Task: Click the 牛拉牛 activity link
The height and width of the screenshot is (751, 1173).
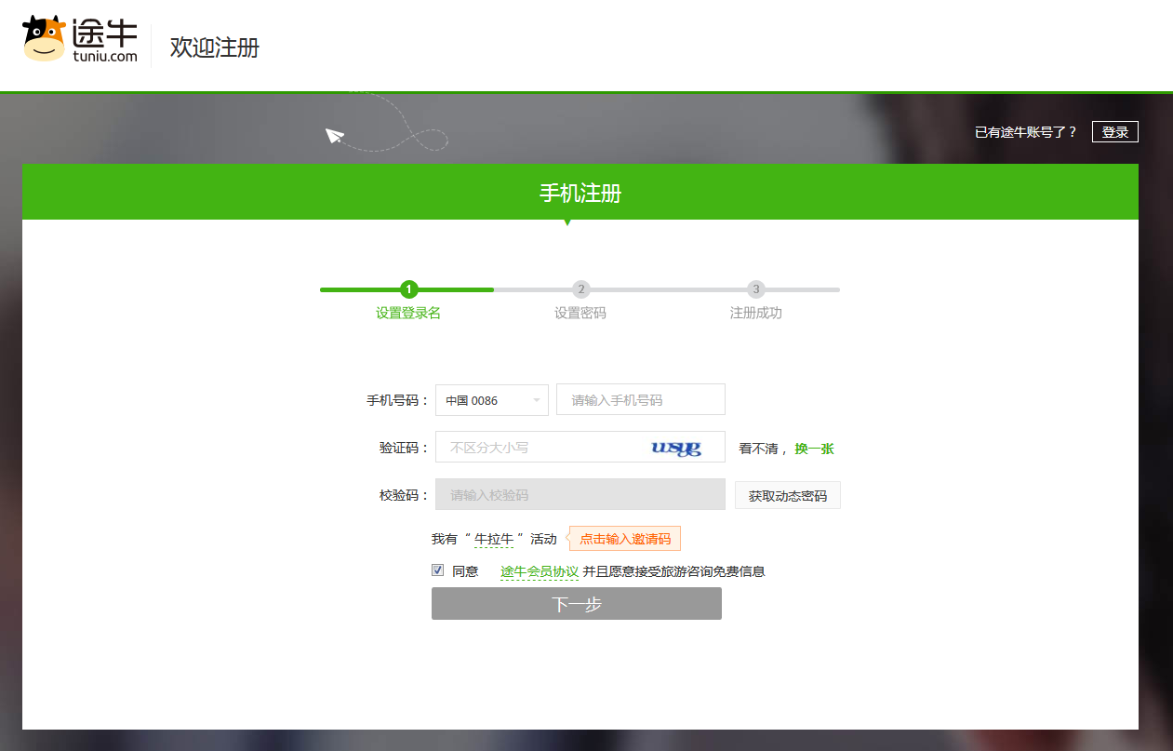Action: pos(494,539)
